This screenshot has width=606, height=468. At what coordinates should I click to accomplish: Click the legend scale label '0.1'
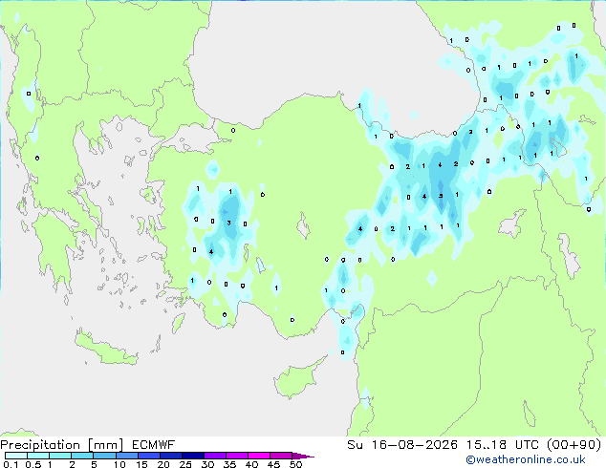(x=11, y=464)
